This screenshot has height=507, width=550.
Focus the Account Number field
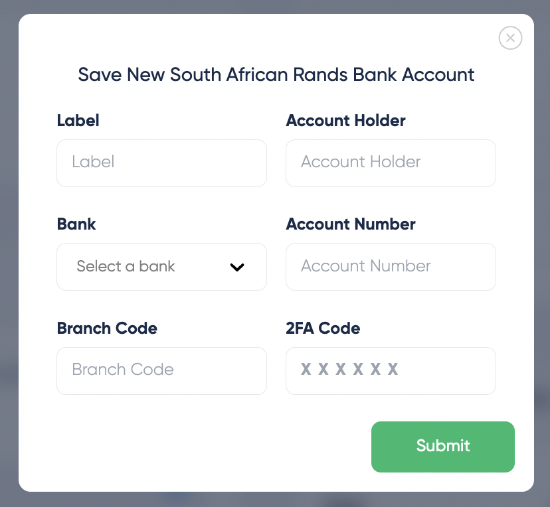tap(391, 267)
